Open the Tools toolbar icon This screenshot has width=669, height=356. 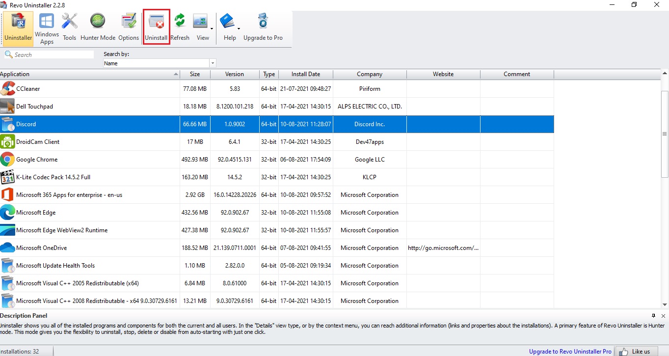(70, 28)
